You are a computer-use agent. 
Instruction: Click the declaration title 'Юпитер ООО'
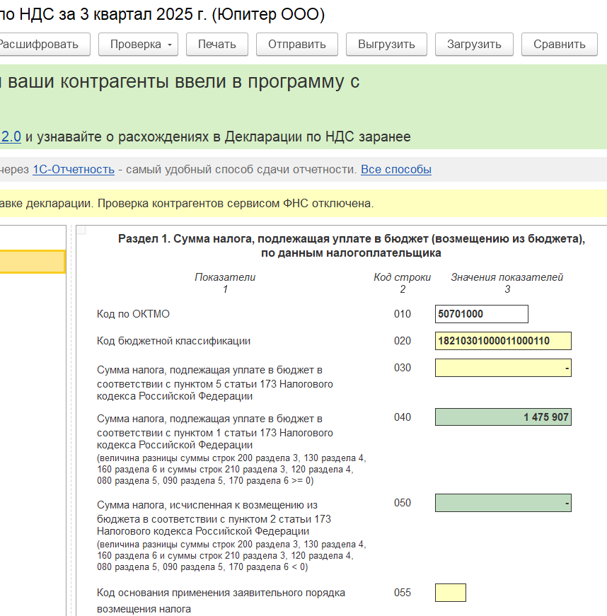click(268, 14)
